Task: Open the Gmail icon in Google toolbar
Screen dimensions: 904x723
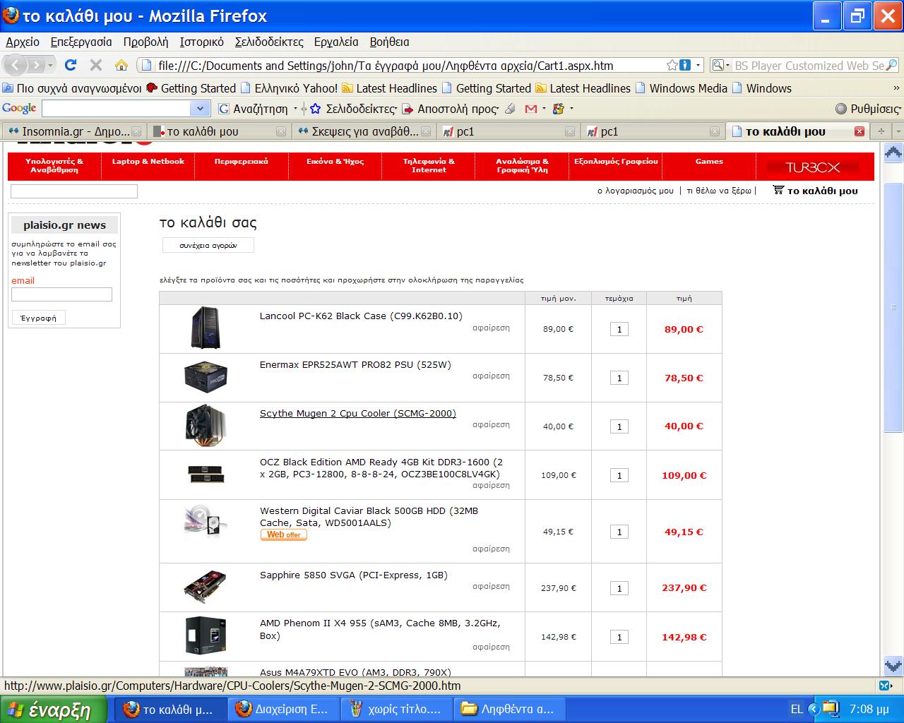Action: pyautogui.click(x=531, y=109)
